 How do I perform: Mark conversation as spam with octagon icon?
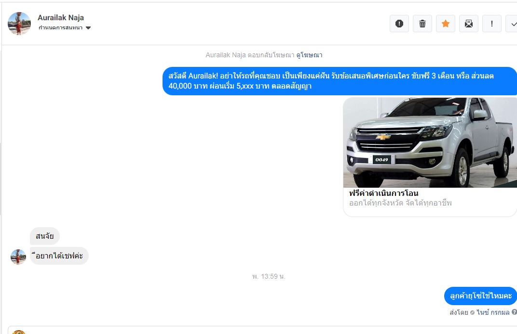[x=399, y=24]
